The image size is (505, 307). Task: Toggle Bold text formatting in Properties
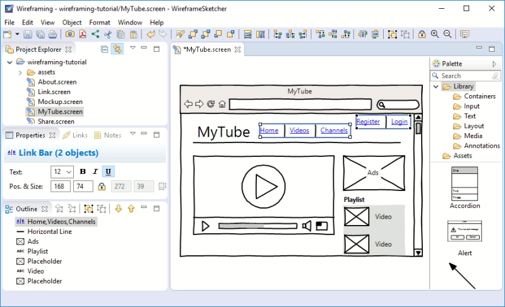pyautogui.click(x=83, y=171)
